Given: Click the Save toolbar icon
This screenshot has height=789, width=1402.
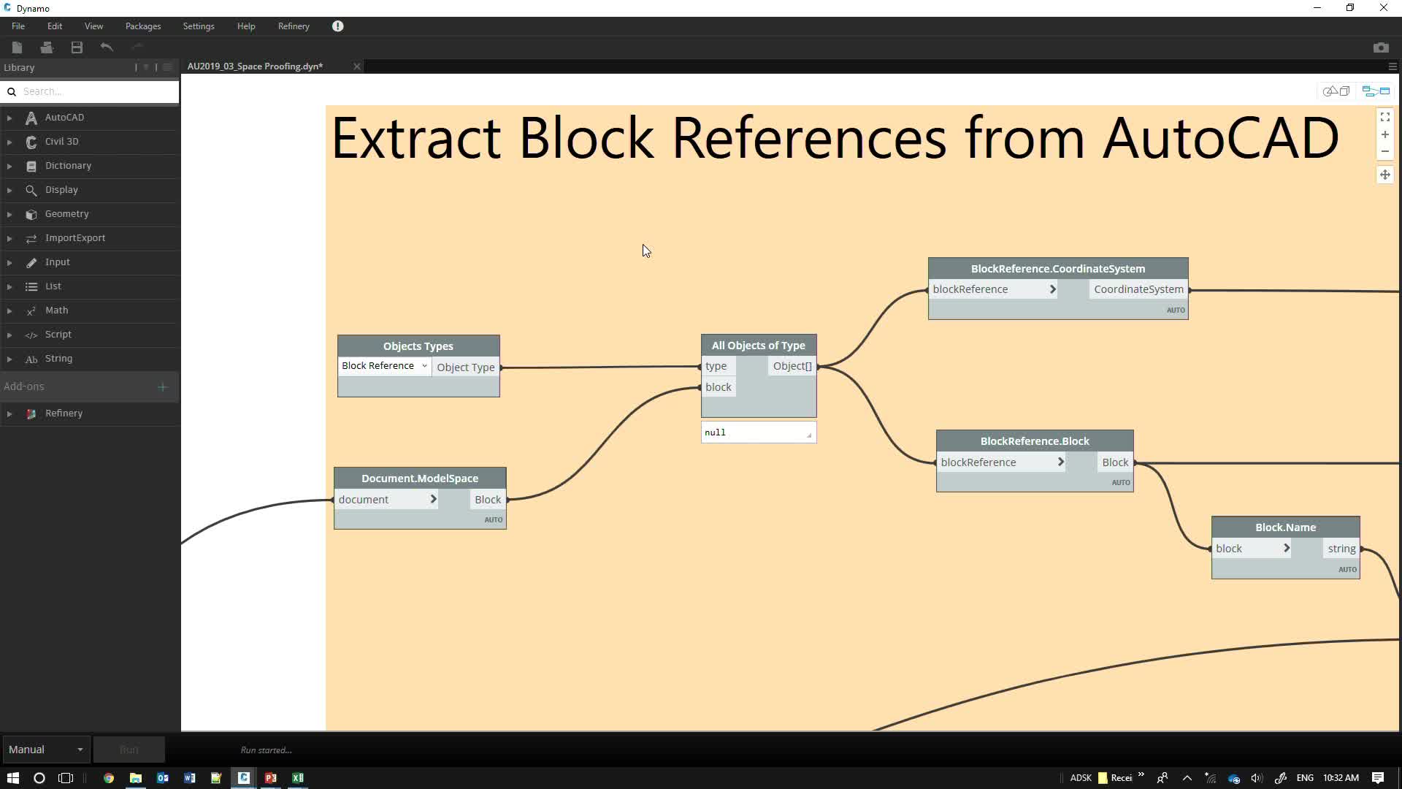Looking at the screenshot, I should click(77, 47).
